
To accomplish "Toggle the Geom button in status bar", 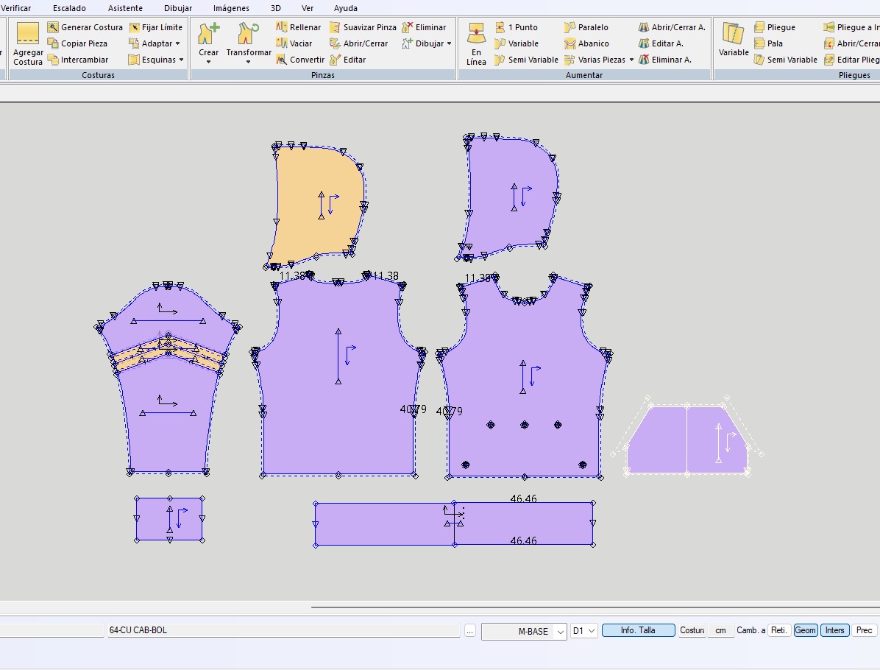I will [805, 630].
